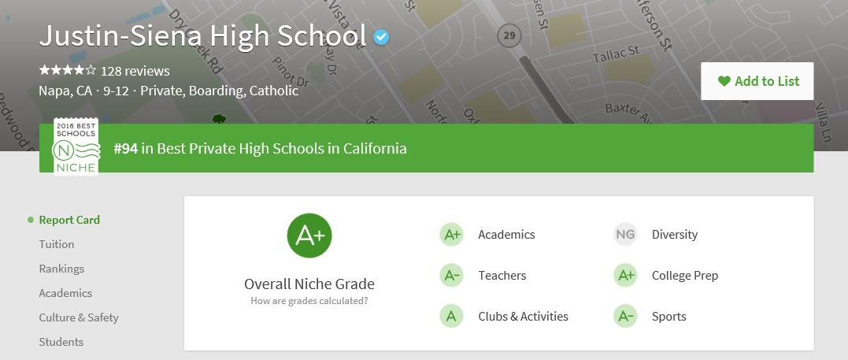The image size is (848, 360).
Task: Open Culture & Safety sidebar section
Action: (x=79, y=317)
